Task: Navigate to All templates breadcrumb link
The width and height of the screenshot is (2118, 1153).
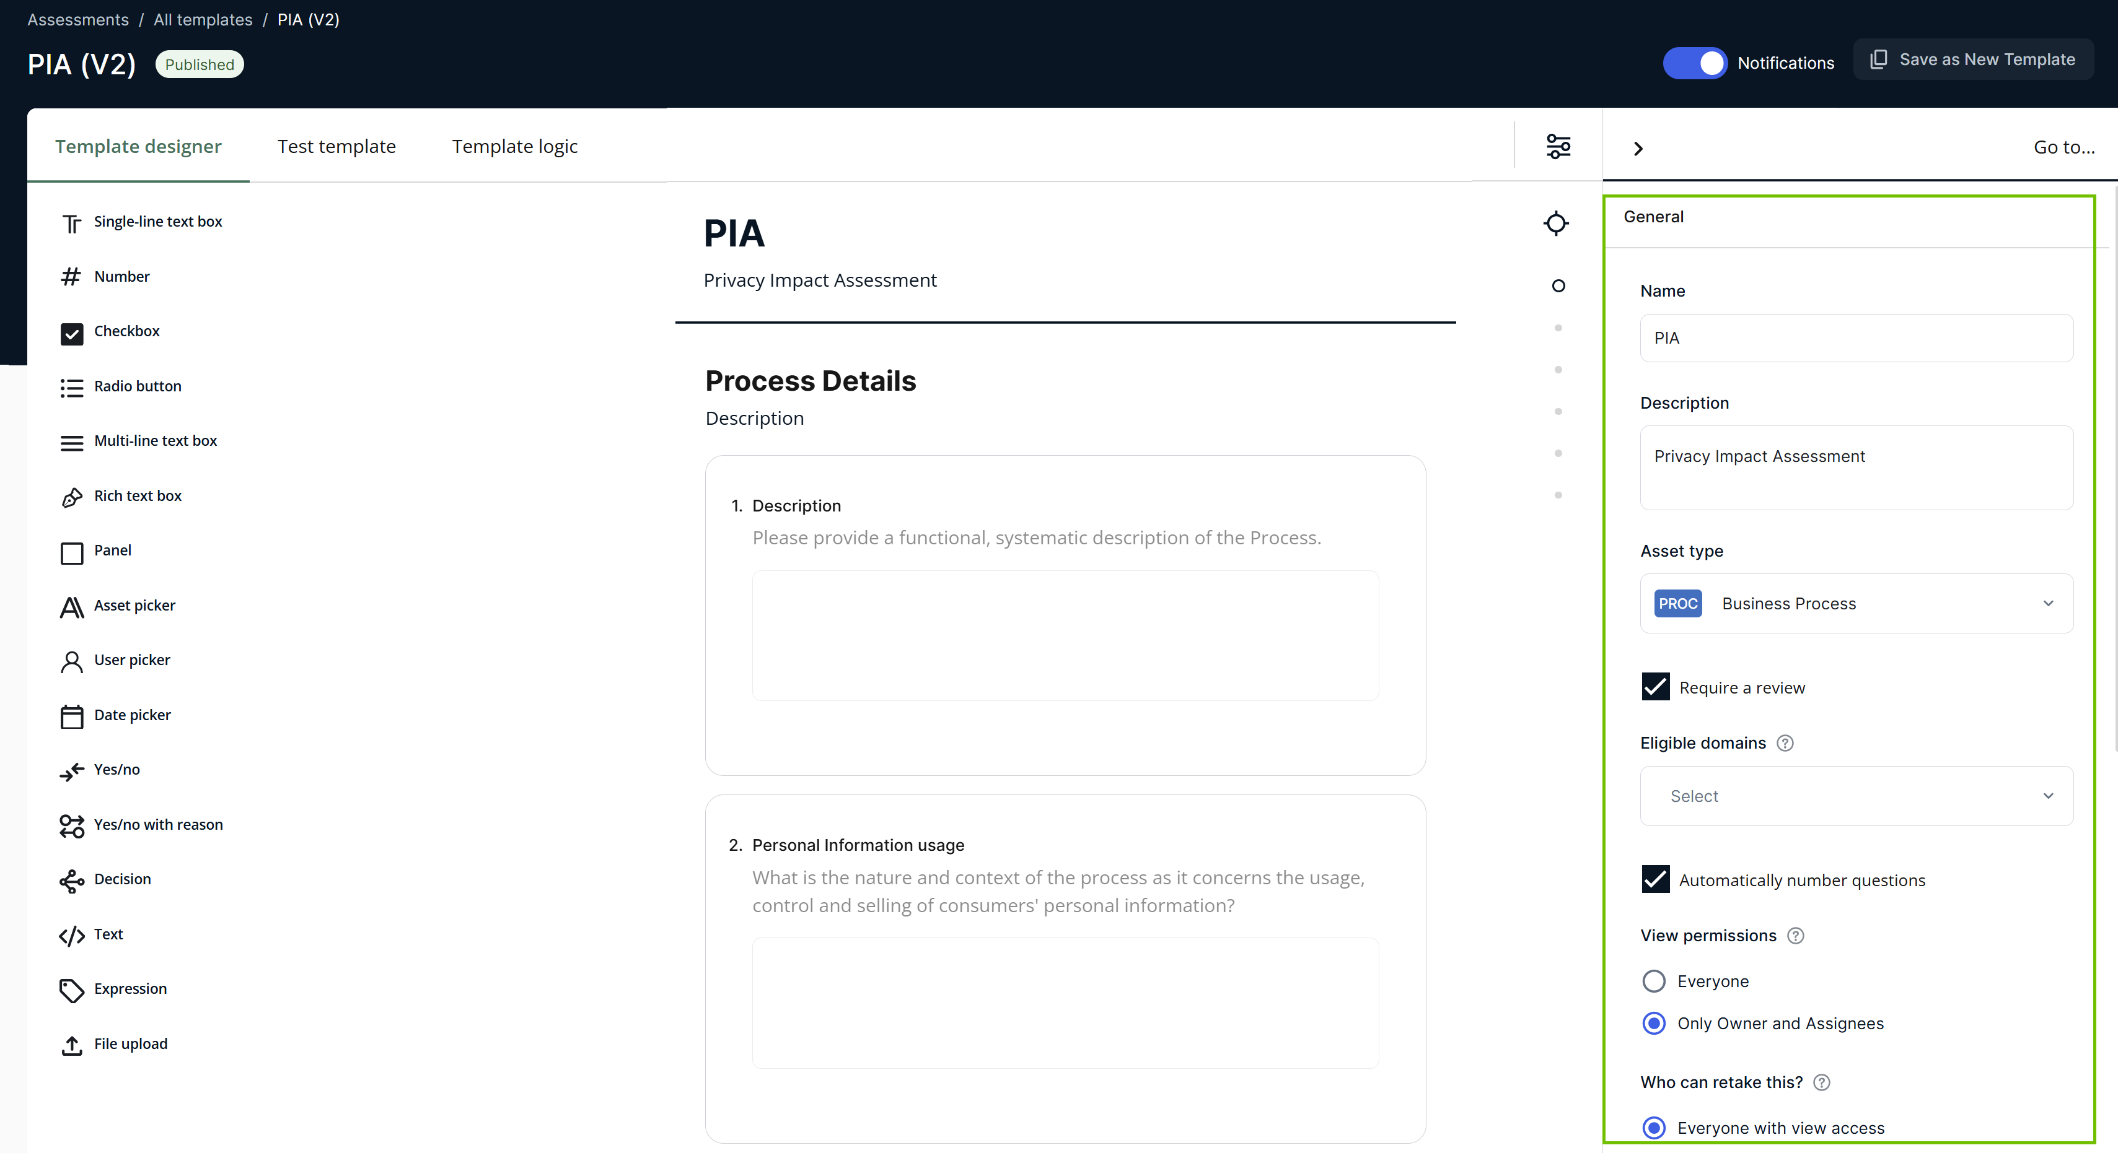Action: point(202,19)
